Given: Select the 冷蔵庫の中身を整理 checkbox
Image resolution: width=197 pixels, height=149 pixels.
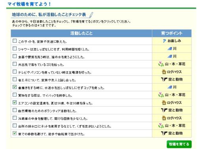Looking at the screenshot, I should (x=15, y=118).
